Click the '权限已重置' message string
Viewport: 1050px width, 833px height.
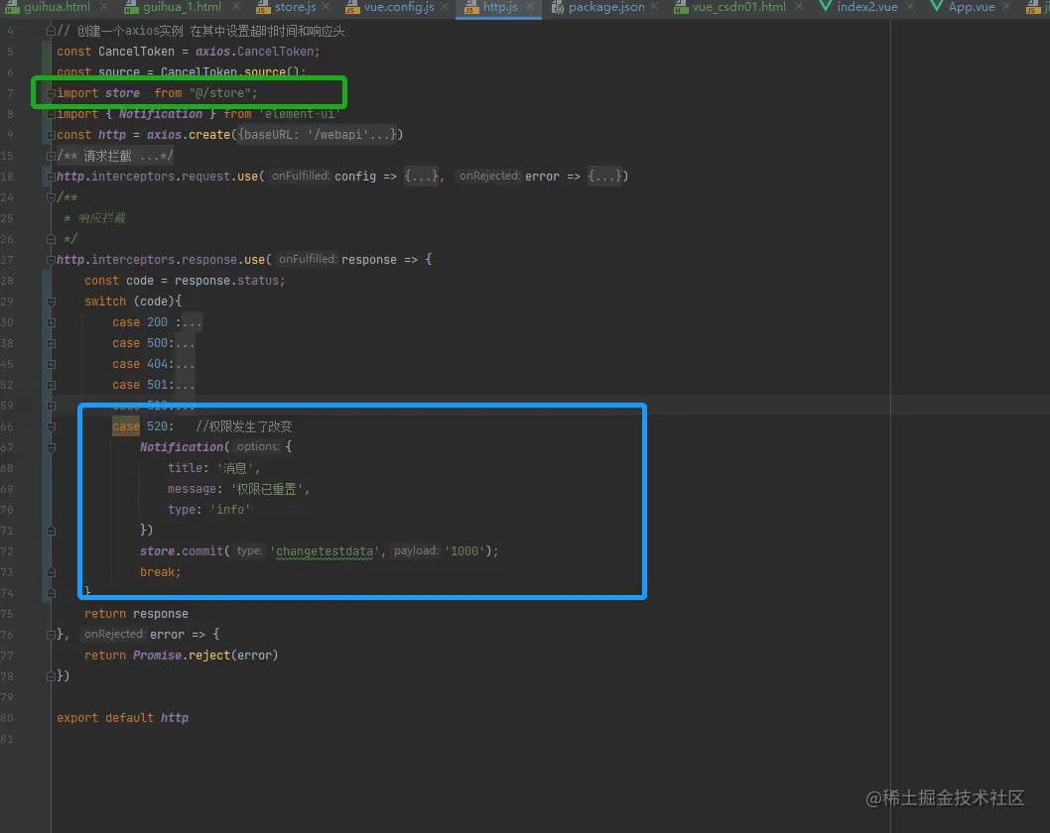[267, 489]
